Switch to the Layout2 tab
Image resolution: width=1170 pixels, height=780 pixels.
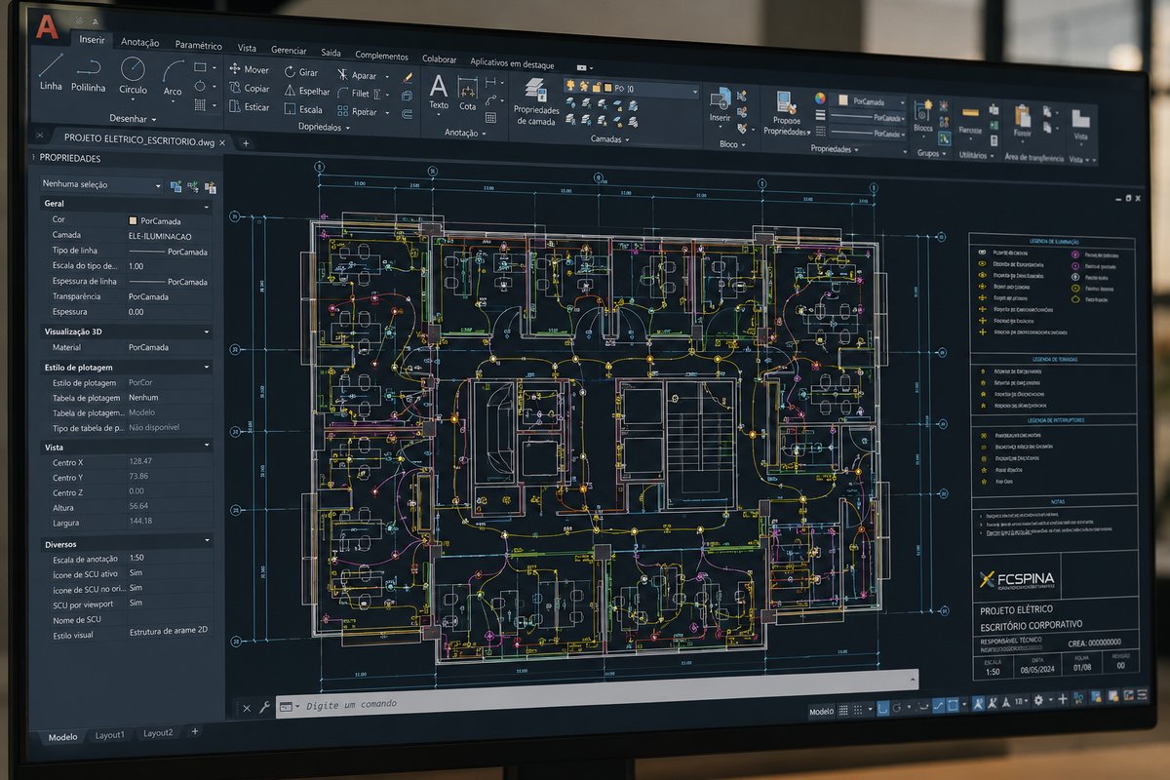point(158,733)
